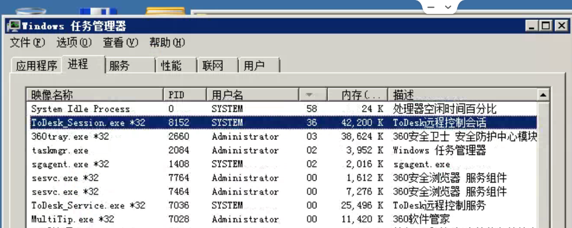Select the taskmgr.exe process
This screenshot has height=228, width=572.
(x=282, y=150)
